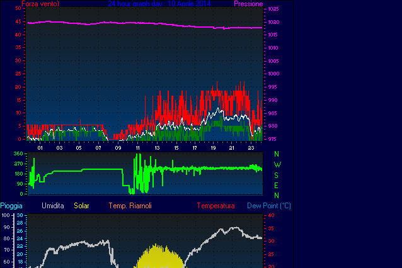The height and width of the screenshot is (268, 402).
Task: Select the magenta 'Pressione' axis title
Action: pyautogui.click(x=248, y=4)
